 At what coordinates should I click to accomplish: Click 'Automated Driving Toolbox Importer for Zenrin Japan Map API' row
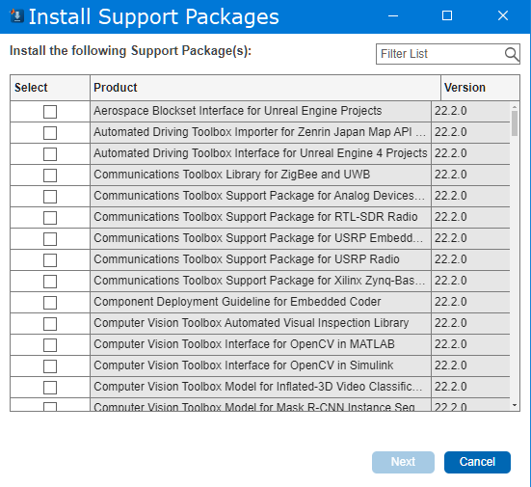pyautogui.click(x=261, y=132)
